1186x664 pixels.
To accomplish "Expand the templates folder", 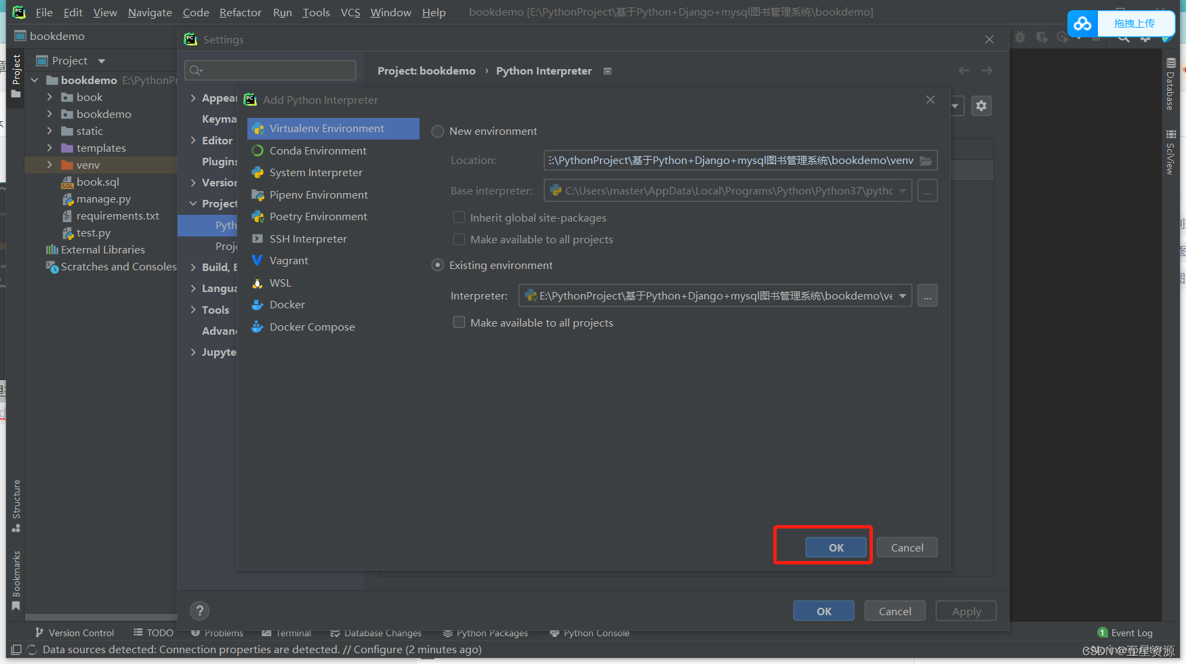I will tap(49, 148).
